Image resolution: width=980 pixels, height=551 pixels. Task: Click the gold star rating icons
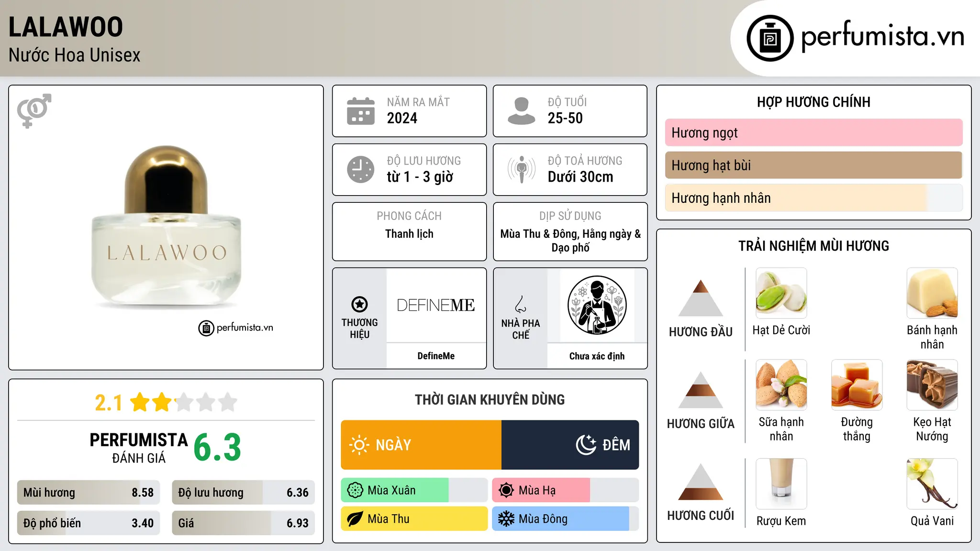184,402
